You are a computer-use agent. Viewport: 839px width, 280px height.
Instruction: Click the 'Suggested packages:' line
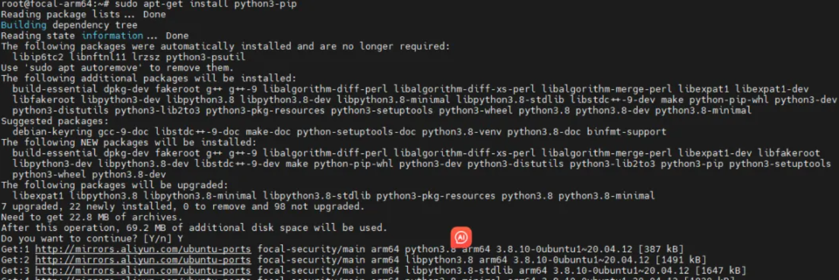tap(55, 121)
